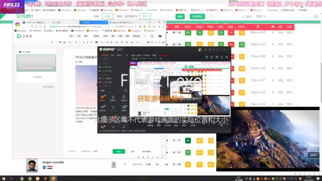Click the green translate button in the translation bar
This screenshot has width=322, height=181.
[180, 16]
